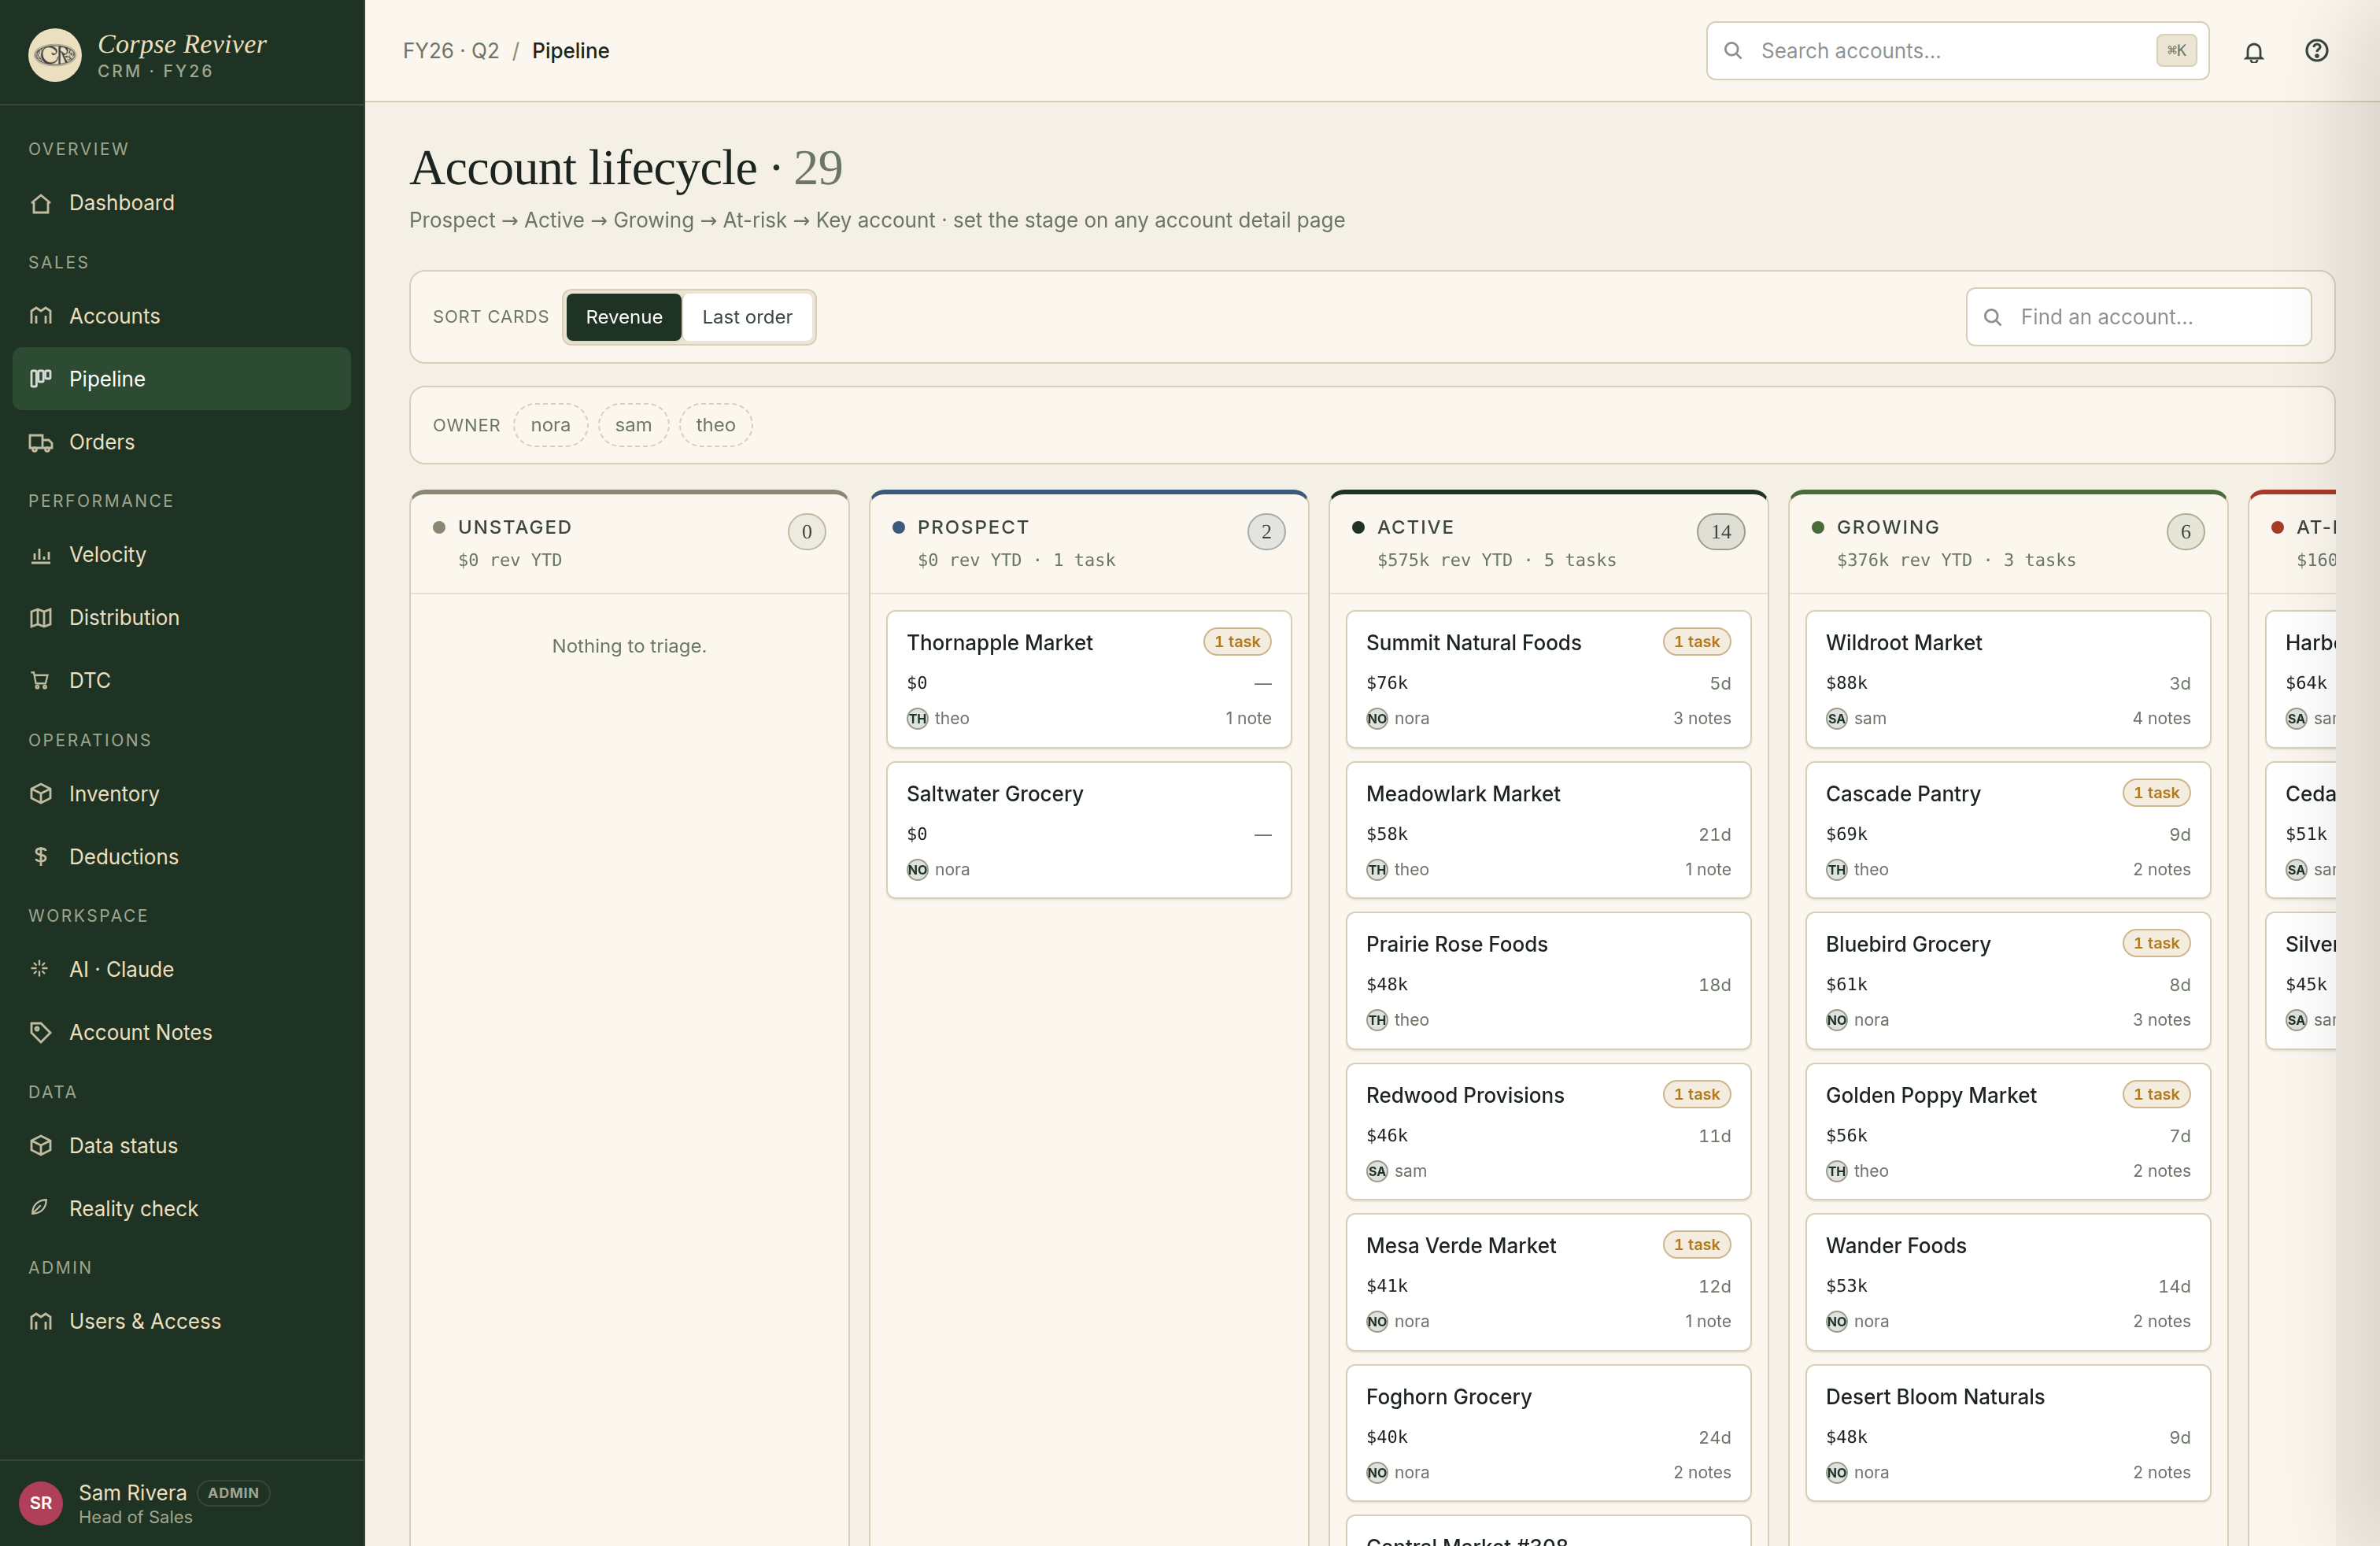The image size is (2380, 1546).
Task: Navigate to Velocity report
Action: [181, 555]
